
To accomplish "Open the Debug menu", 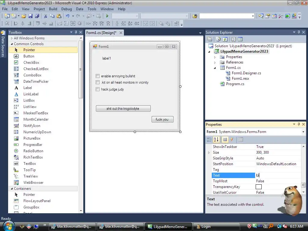I will pos(66,9).
